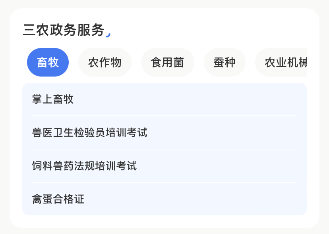
Task: Choose the 蚕种 tab
Action: pos(224,62)
